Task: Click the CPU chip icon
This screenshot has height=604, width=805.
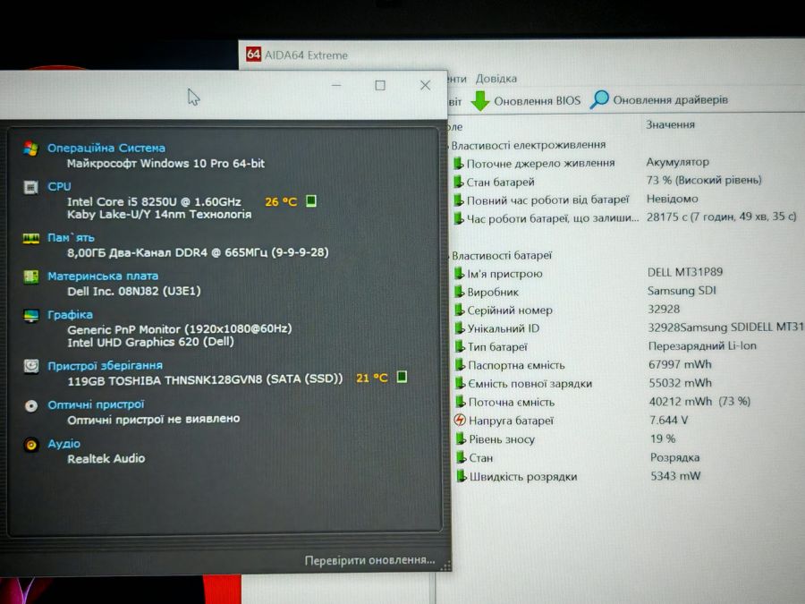Action: pos(30,188)
